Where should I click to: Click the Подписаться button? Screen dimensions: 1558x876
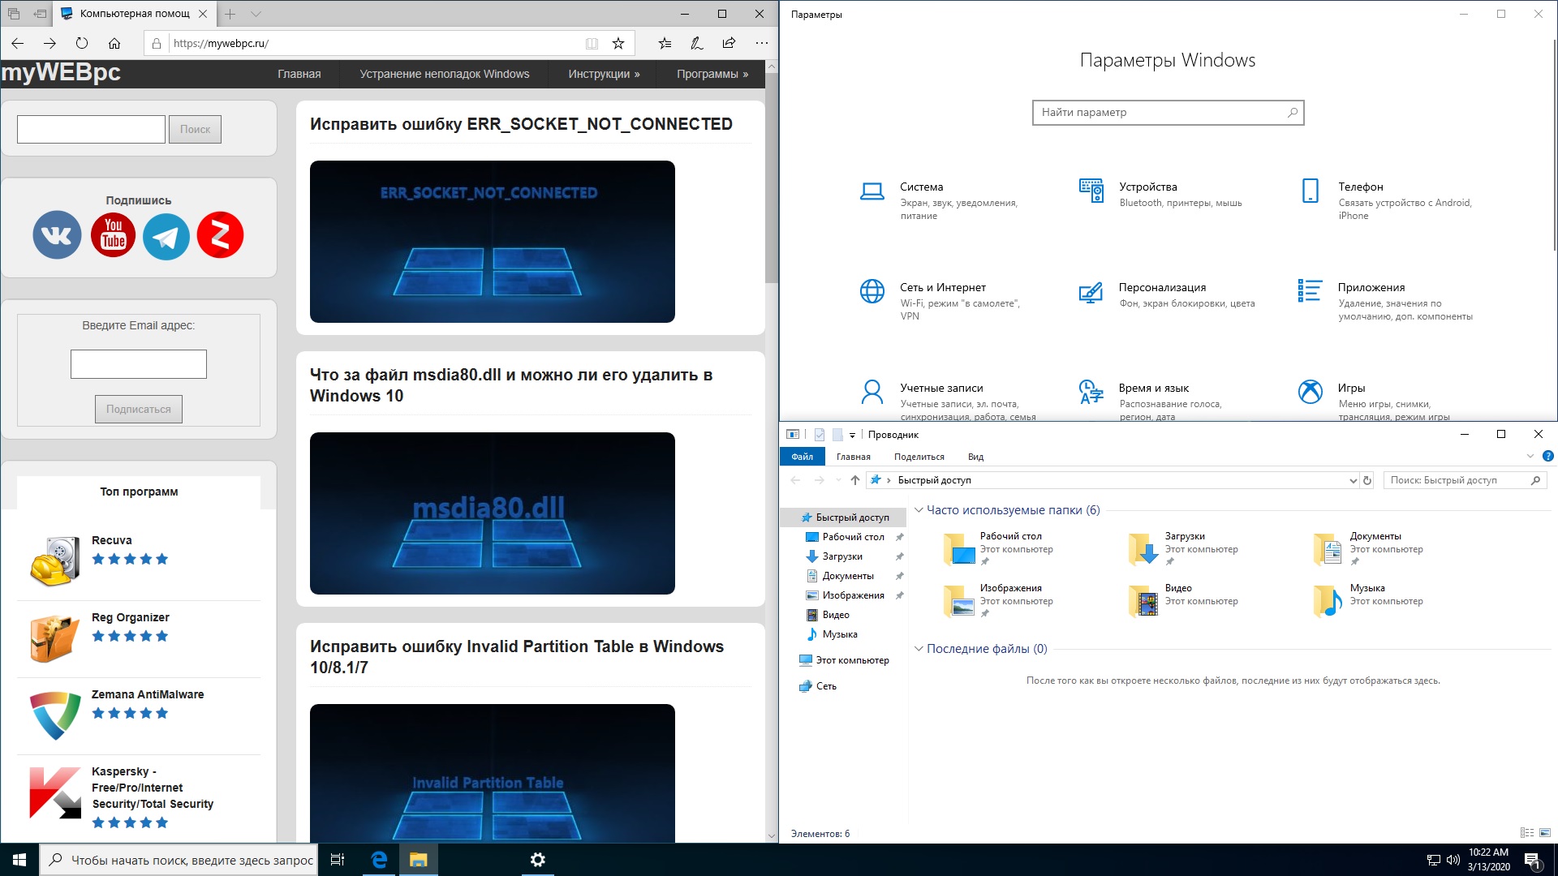pos(139,409)
